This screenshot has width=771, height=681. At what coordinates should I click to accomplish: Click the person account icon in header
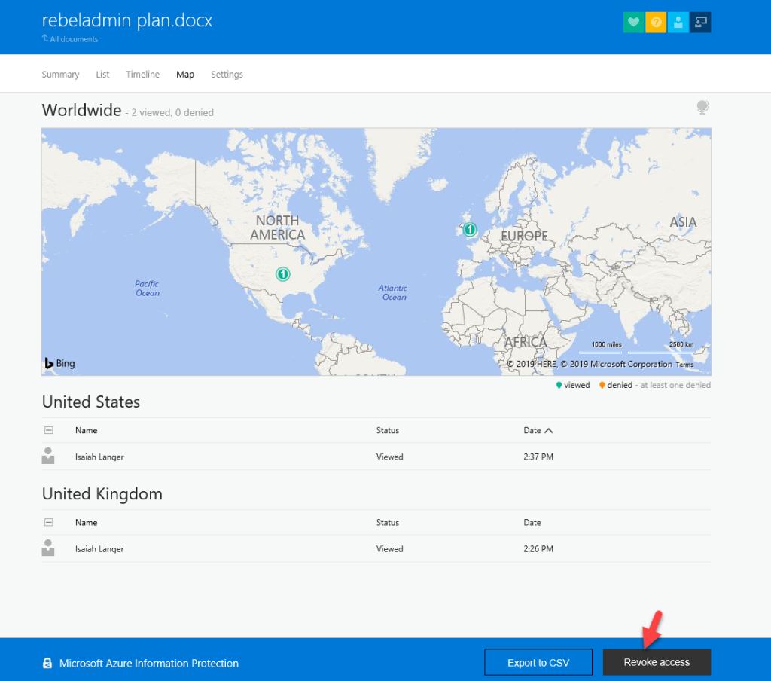click(678, 22)
